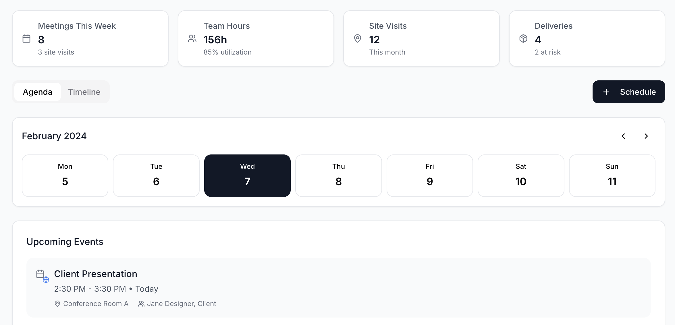Image resolution: width=675 pixels, height=325 pixels.
Task: Go to the previous week with the left chevron
Action: pos(623,136)
